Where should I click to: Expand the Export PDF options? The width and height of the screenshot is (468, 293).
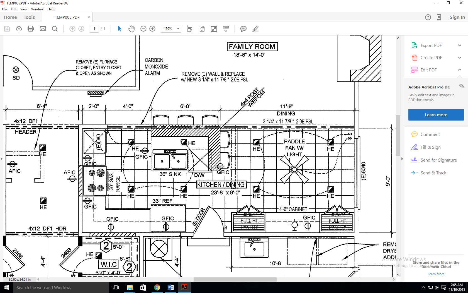point(460,45)
